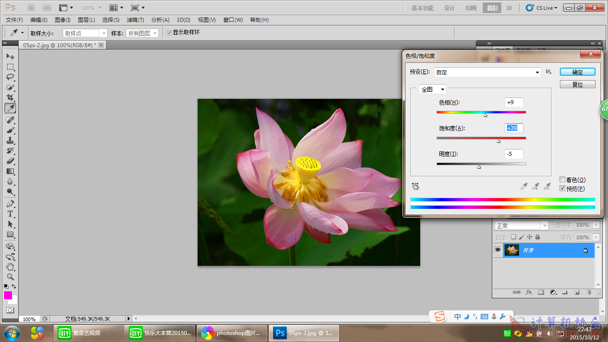
Task: Open the 取样大小 dropdown
Action: coord(85,33)
